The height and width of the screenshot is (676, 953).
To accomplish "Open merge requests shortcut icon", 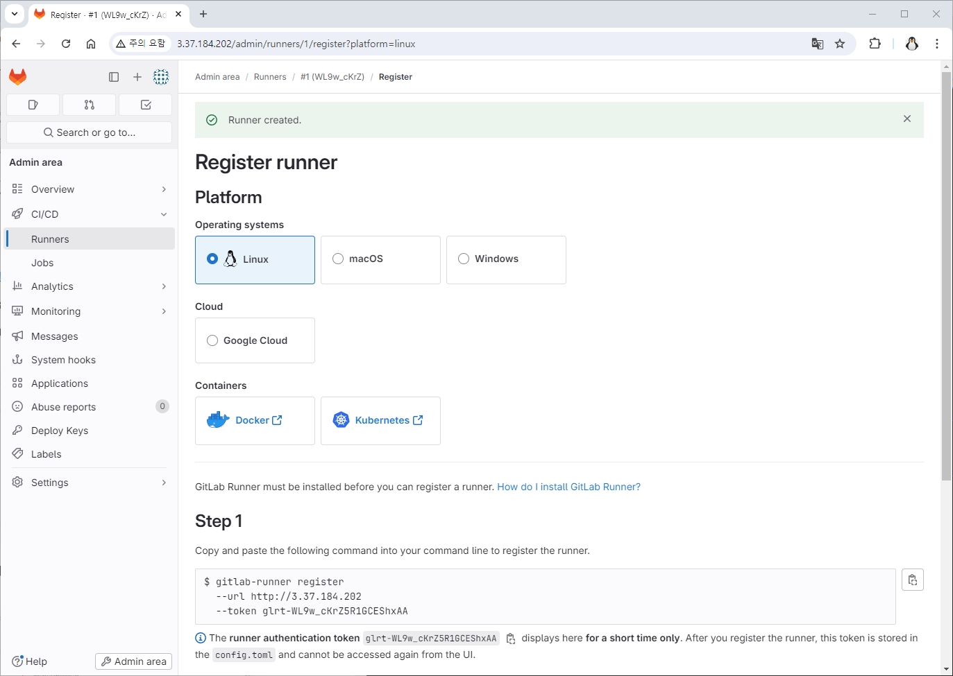I will [89, 105].
